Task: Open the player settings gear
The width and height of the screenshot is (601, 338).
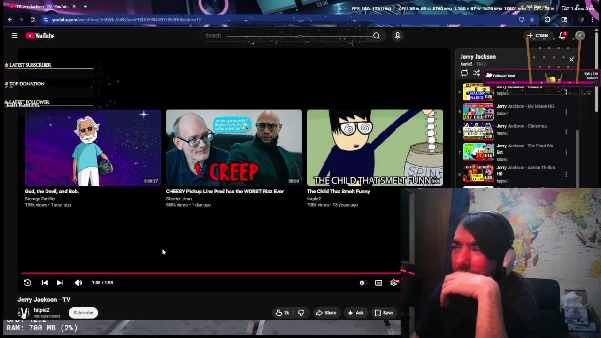Action: (x=393, y=283)
